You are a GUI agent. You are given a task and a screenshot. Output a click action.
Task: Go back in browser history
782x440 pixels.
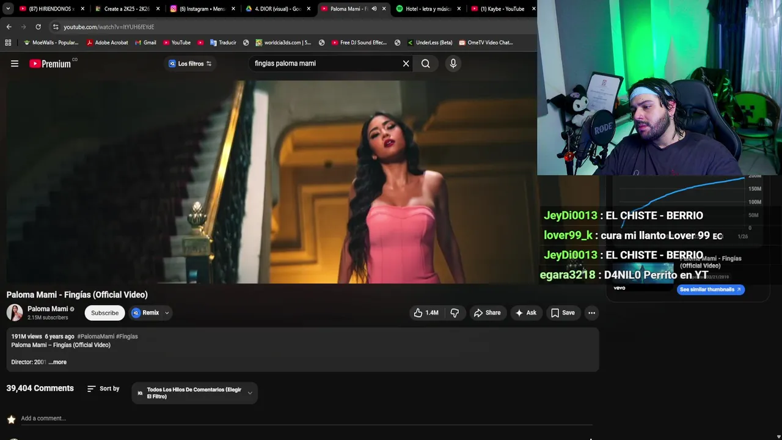click(9, 27)
